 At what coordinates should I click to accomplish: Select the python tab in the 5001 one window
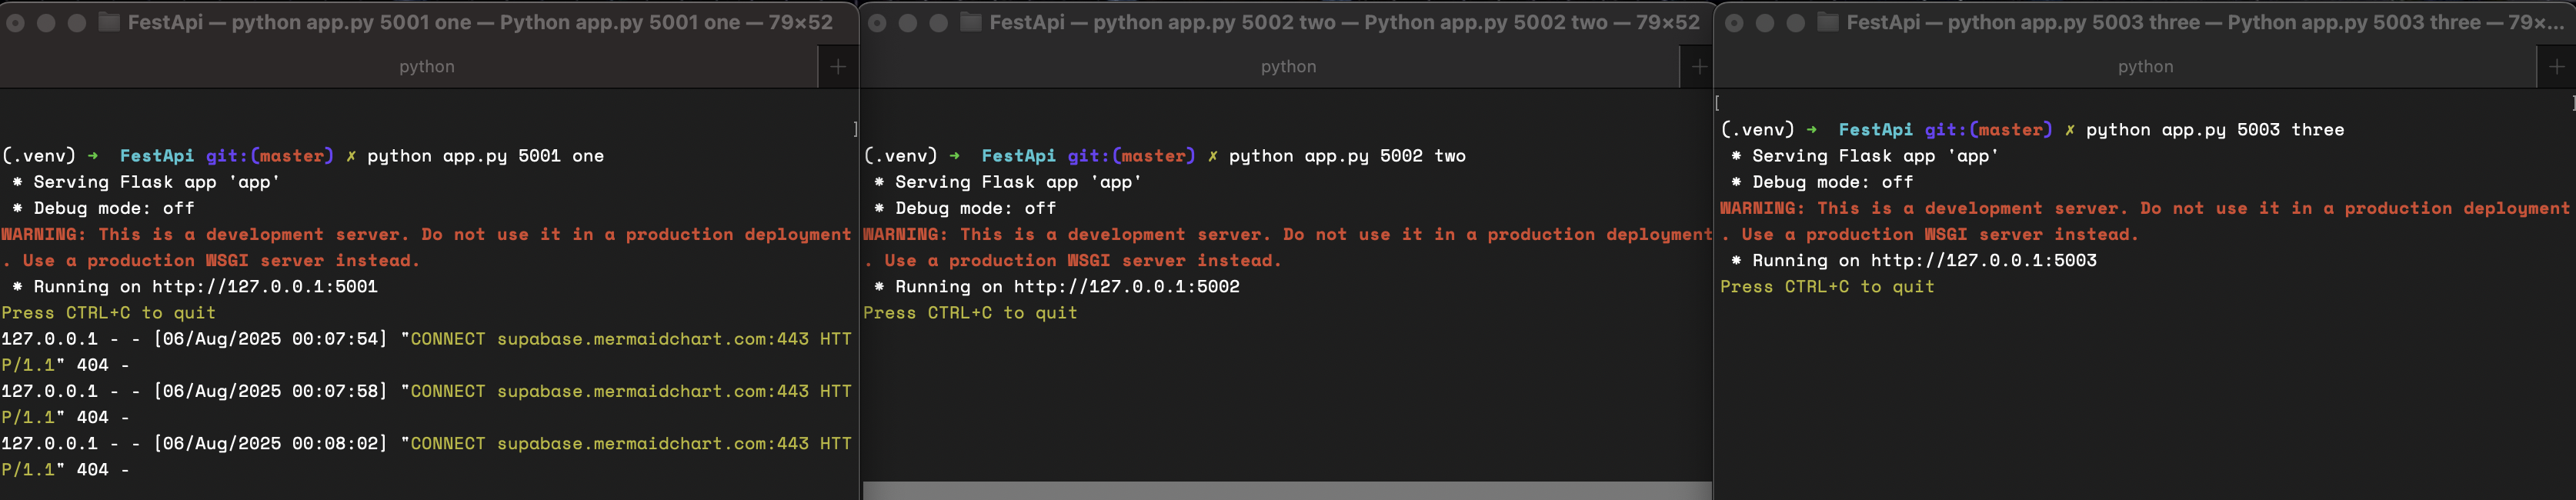[426, 67]
